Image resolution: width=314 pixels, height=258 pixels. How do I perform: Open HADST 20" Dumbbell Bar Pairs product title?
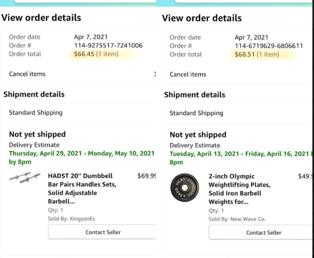(x=82, y=189)
